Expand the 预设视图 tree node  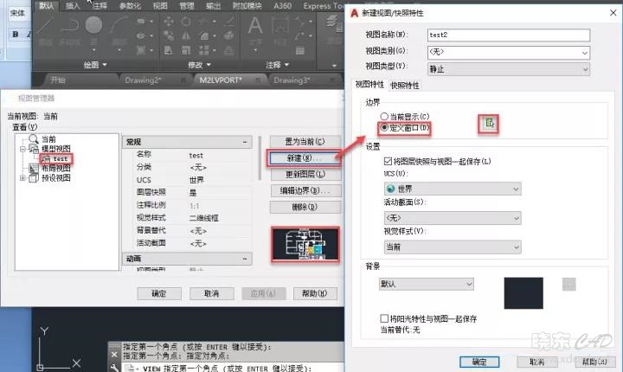(x=22, y=178)
